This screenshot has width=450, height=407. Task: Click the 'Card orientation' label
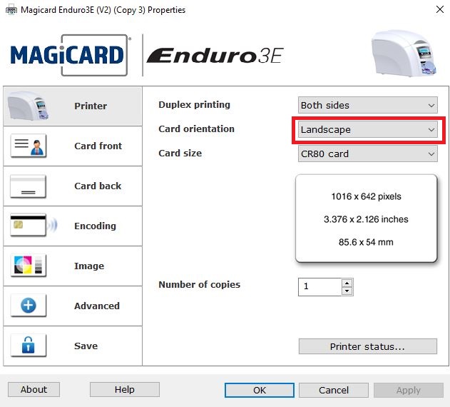point(196,129)
